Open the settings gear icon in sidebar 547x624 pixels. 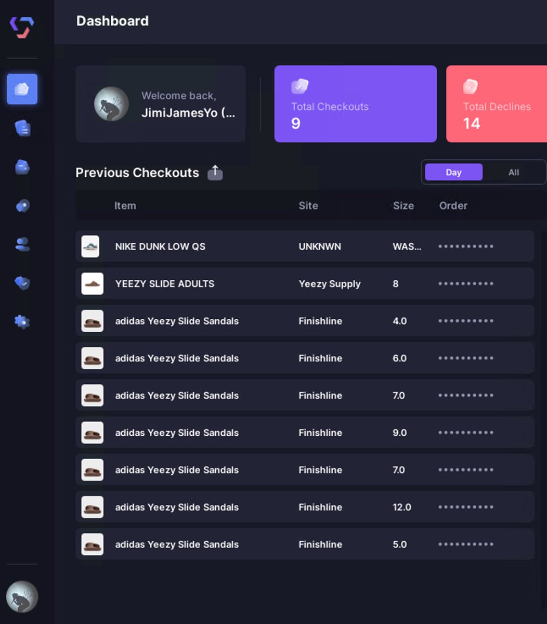pos(22,322)
